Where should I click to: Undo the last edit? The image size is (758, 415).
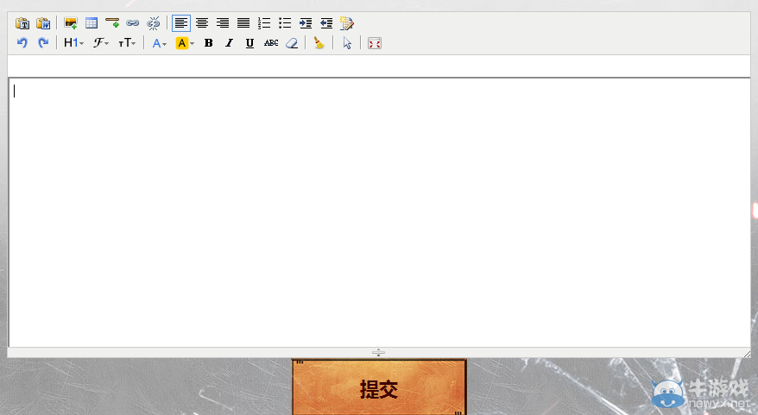pyautogui.click(x=22, y=43)
